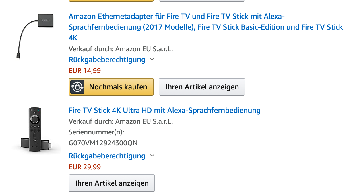Viewport: 351px width, 196px height.
Task: Click Ihren Artikel anzeigen below Fire TV Stick
Action: tap(112, 183)
